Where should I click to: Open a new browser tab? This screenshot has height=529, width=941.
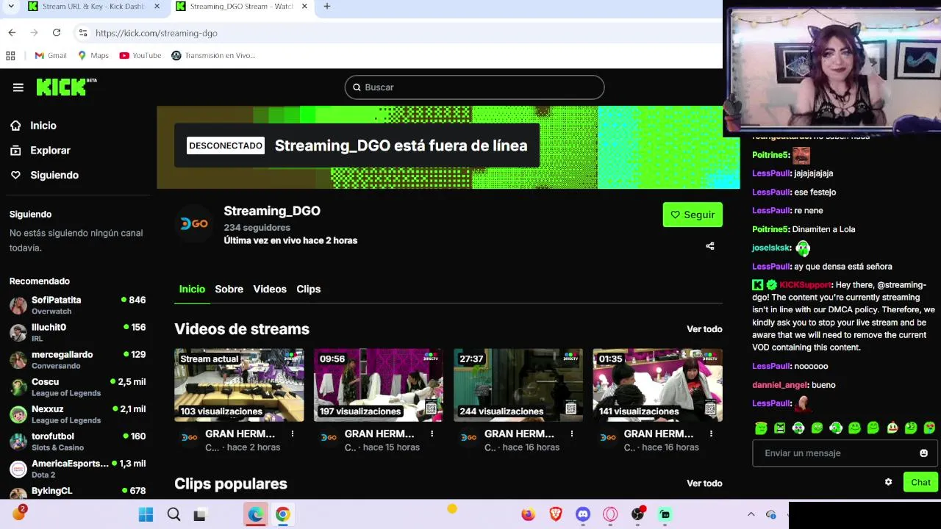327,7
